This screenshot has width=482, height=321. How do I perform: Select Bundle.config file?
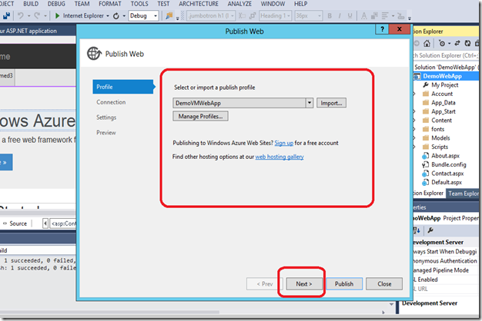pos(448,164)
